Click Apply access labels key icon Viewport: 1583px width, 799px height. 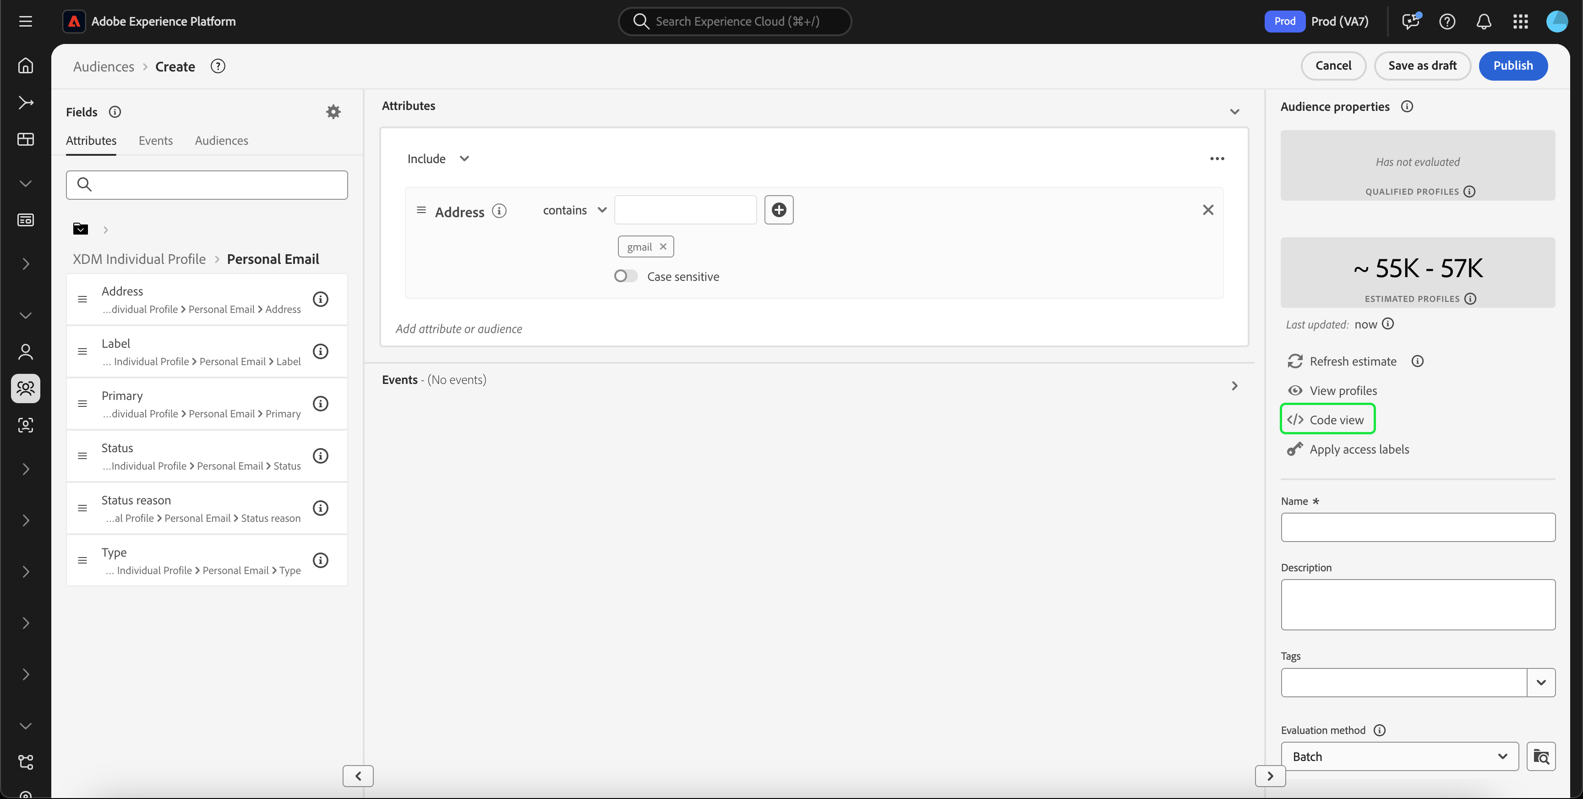click(x=1295, y=449)
